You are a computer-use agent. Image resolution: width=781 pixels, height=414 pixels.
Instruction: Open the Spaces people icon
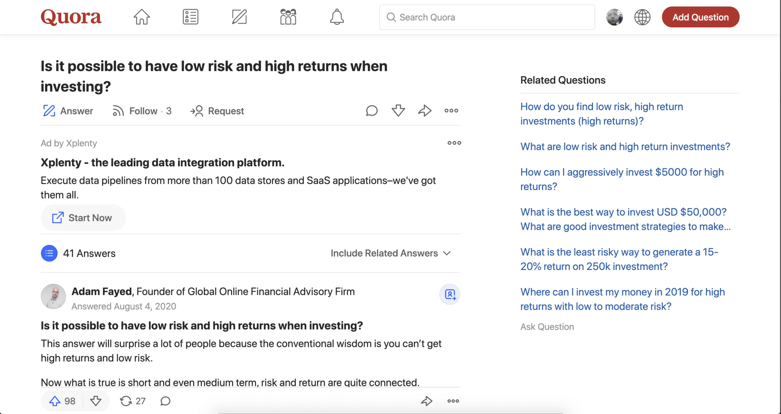288,17
